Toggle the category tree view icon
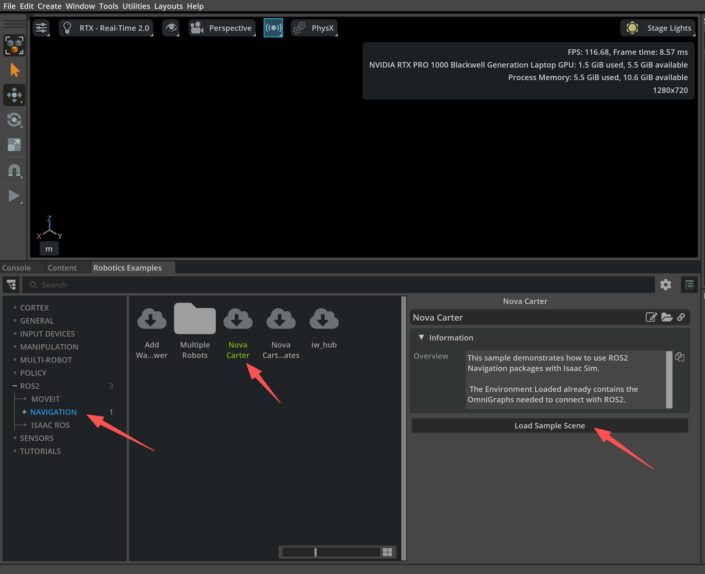Viewport: 705px width, 574px height. point(11,285)
